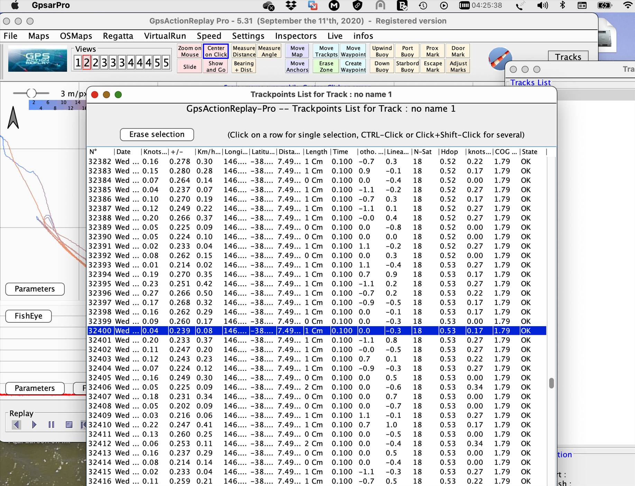
Task: Open the Dropbox menu bar icon
Action: (291, 5)
